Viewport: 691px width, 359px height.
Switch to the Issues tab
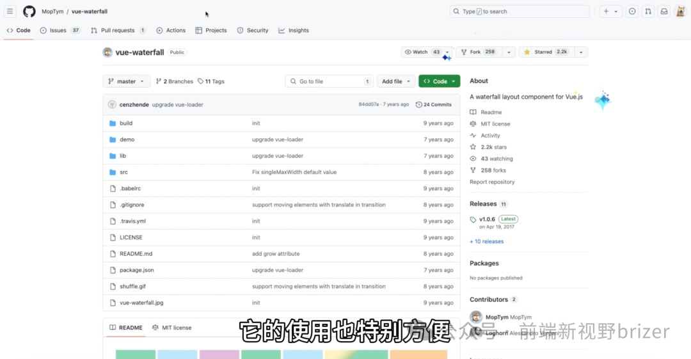60,31
